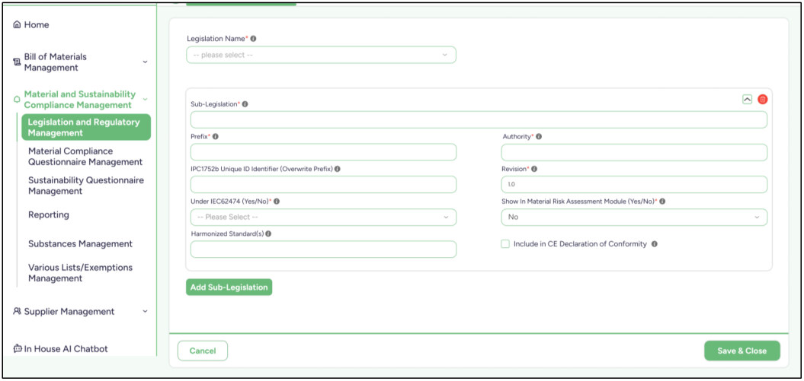The width and height of the screenshot is (804, 381).
Task: Open the Under IEC62474 Yes/No dropdown
Action: pos(323,217)
